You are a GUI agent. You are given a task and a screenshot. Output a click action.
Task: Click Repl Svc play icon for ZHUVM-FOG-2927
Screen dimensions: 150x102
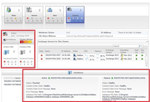click(x=137, y=55)
